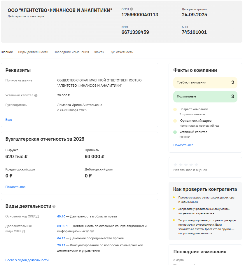Click the OGRN number 1256600040113
This screenshot has width=245, height=265.
pyautogui.click(x=140, y=15)
